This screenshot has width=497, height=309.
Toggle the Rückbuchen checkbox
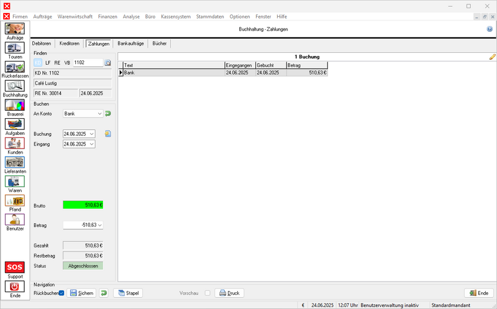pos(62,293)
